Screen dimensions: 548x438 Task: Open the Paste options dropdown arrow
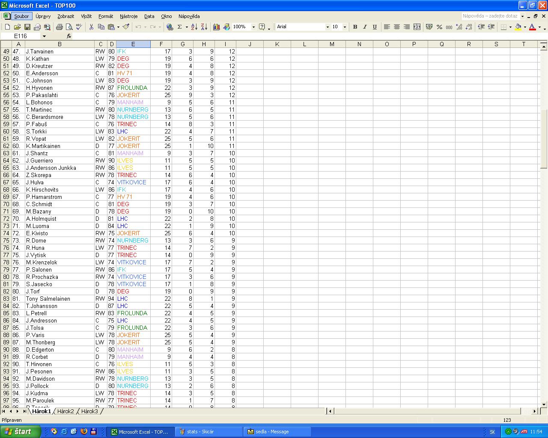[x=118, y=27]
